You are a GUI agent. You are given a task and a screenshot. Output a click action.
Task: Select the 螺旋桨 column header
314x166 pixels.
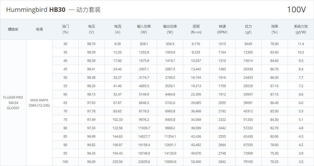[x=13, y=29]
